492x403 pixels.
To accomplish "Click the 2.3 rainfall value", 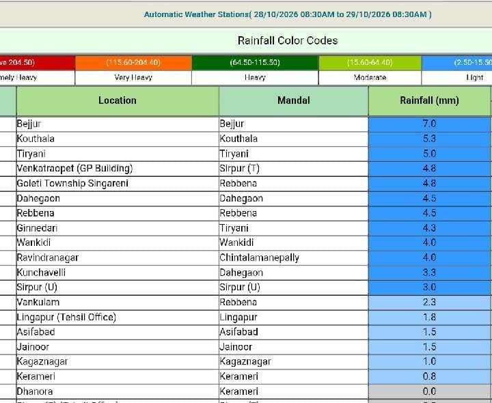I will (429, 303).
